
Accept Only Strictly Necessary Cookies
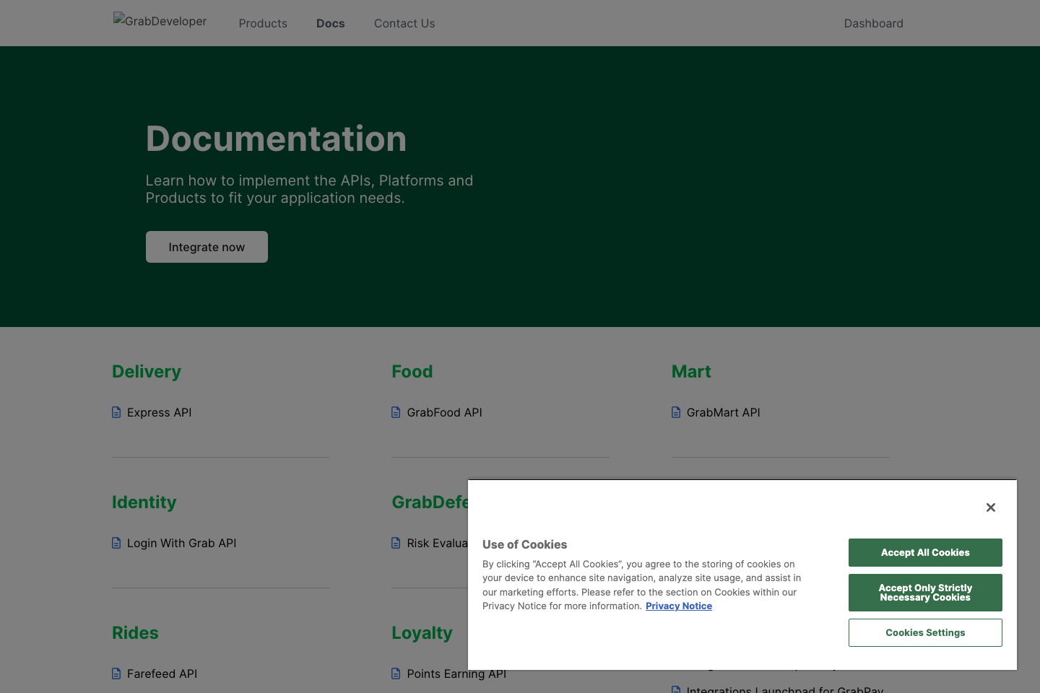click(925, 593)
